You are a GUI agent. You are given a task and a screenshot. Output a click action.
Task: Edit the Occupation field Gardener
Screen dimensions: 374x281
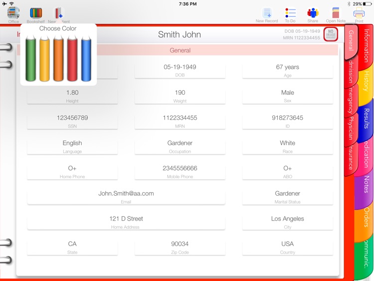click(x=180, y=146)
